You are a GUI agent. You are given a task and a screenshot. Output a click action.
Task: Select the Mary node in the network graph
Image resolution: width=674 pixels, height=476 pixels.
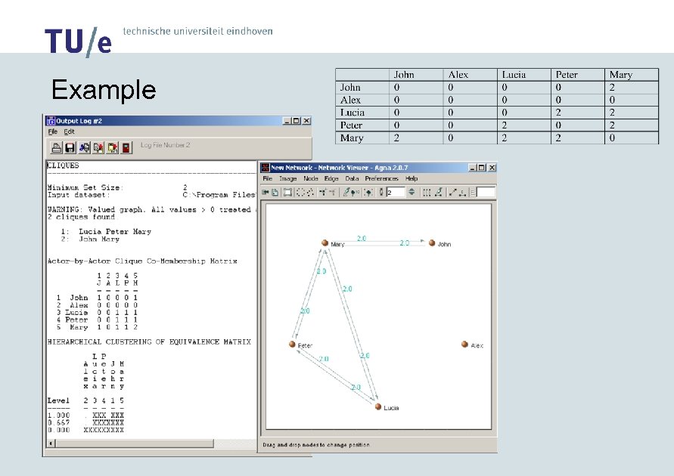pyautogui.click(x=325, y=243)
